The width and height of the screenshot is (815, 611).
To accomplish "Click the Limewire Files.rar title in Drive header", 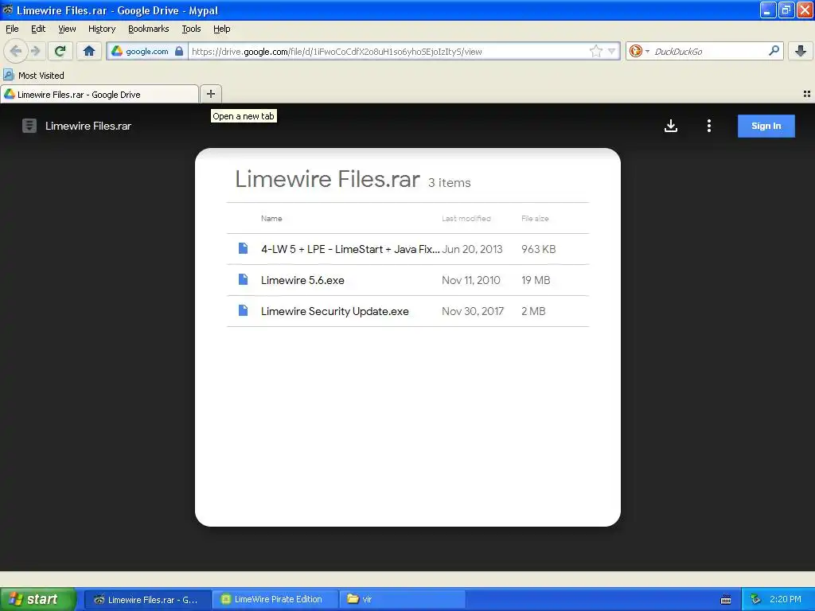I will point(88,126).
